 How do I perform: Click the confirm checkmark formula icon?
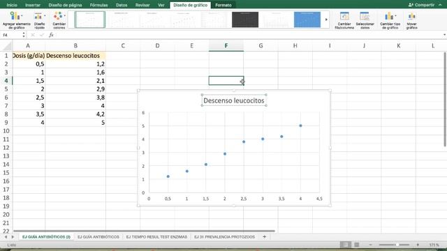click(42, 35)
